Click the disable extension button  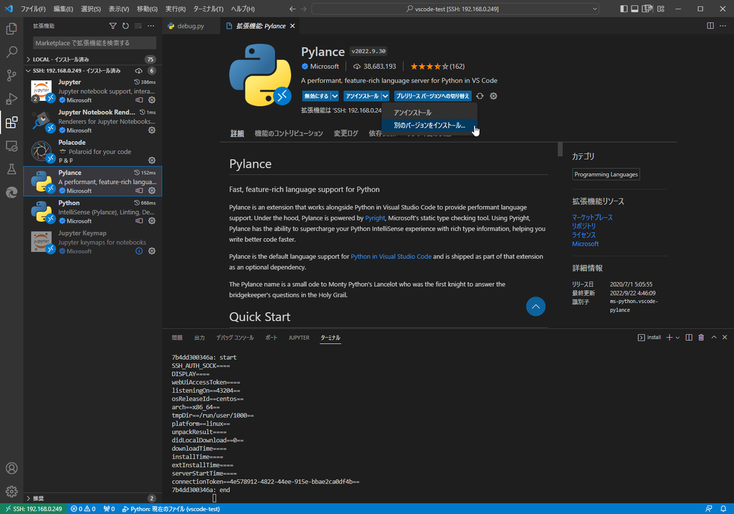316,96
